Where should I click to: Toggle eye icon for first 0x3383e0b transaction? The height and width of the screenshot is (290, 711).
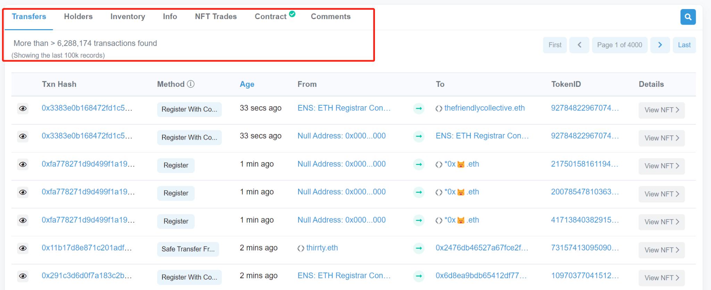(23, 108)
